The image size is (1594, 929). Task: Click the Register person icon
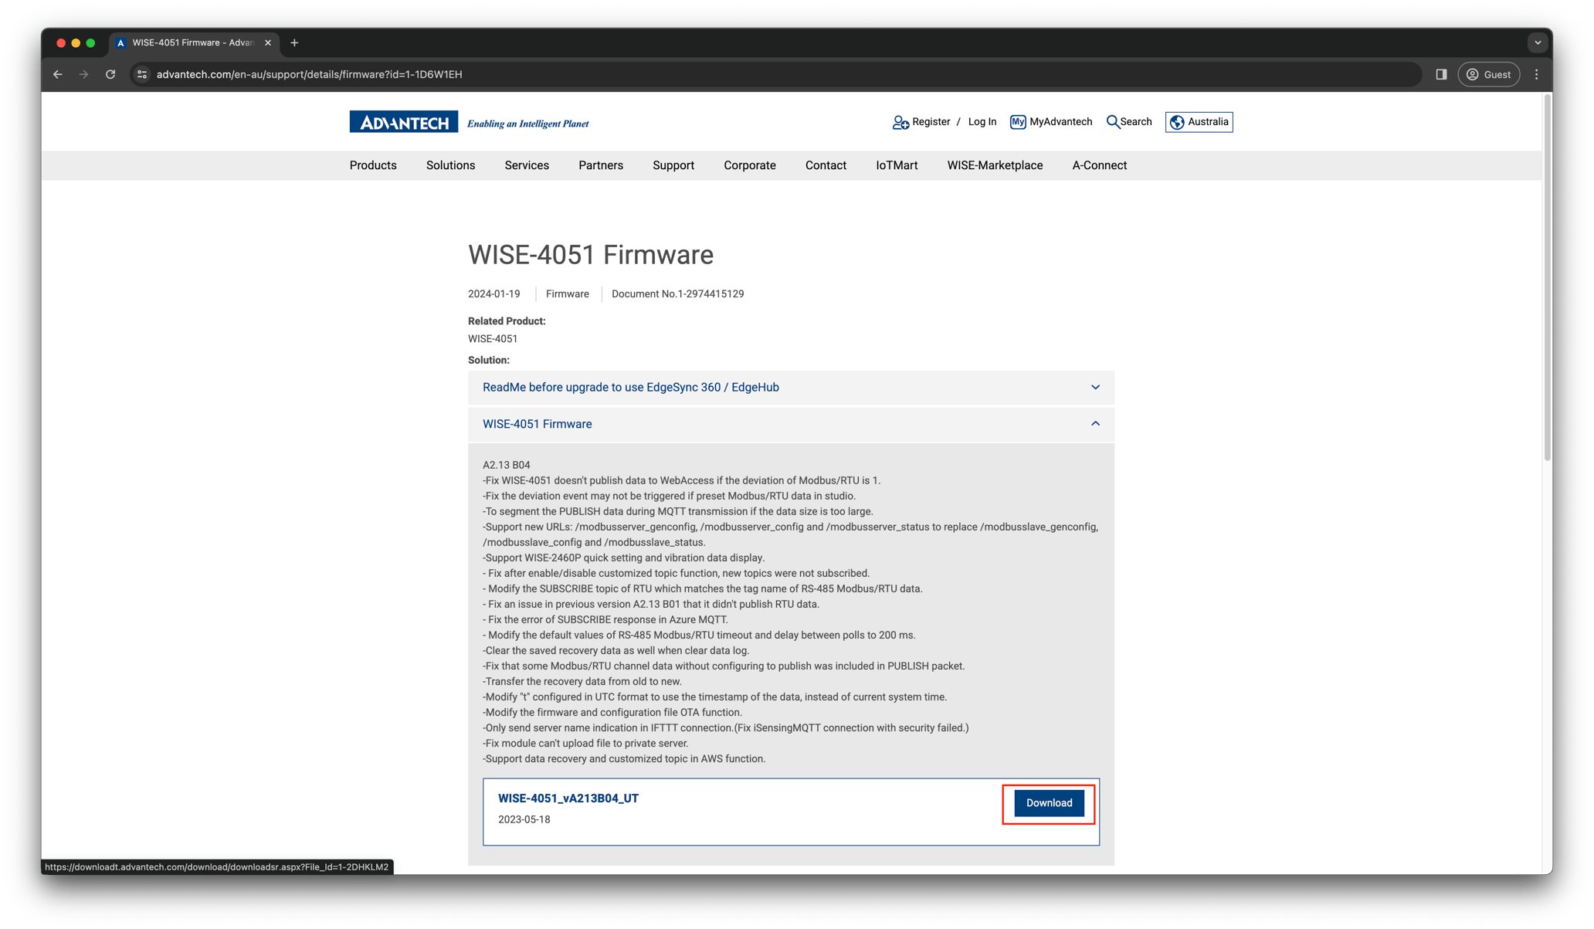point(900,121)
